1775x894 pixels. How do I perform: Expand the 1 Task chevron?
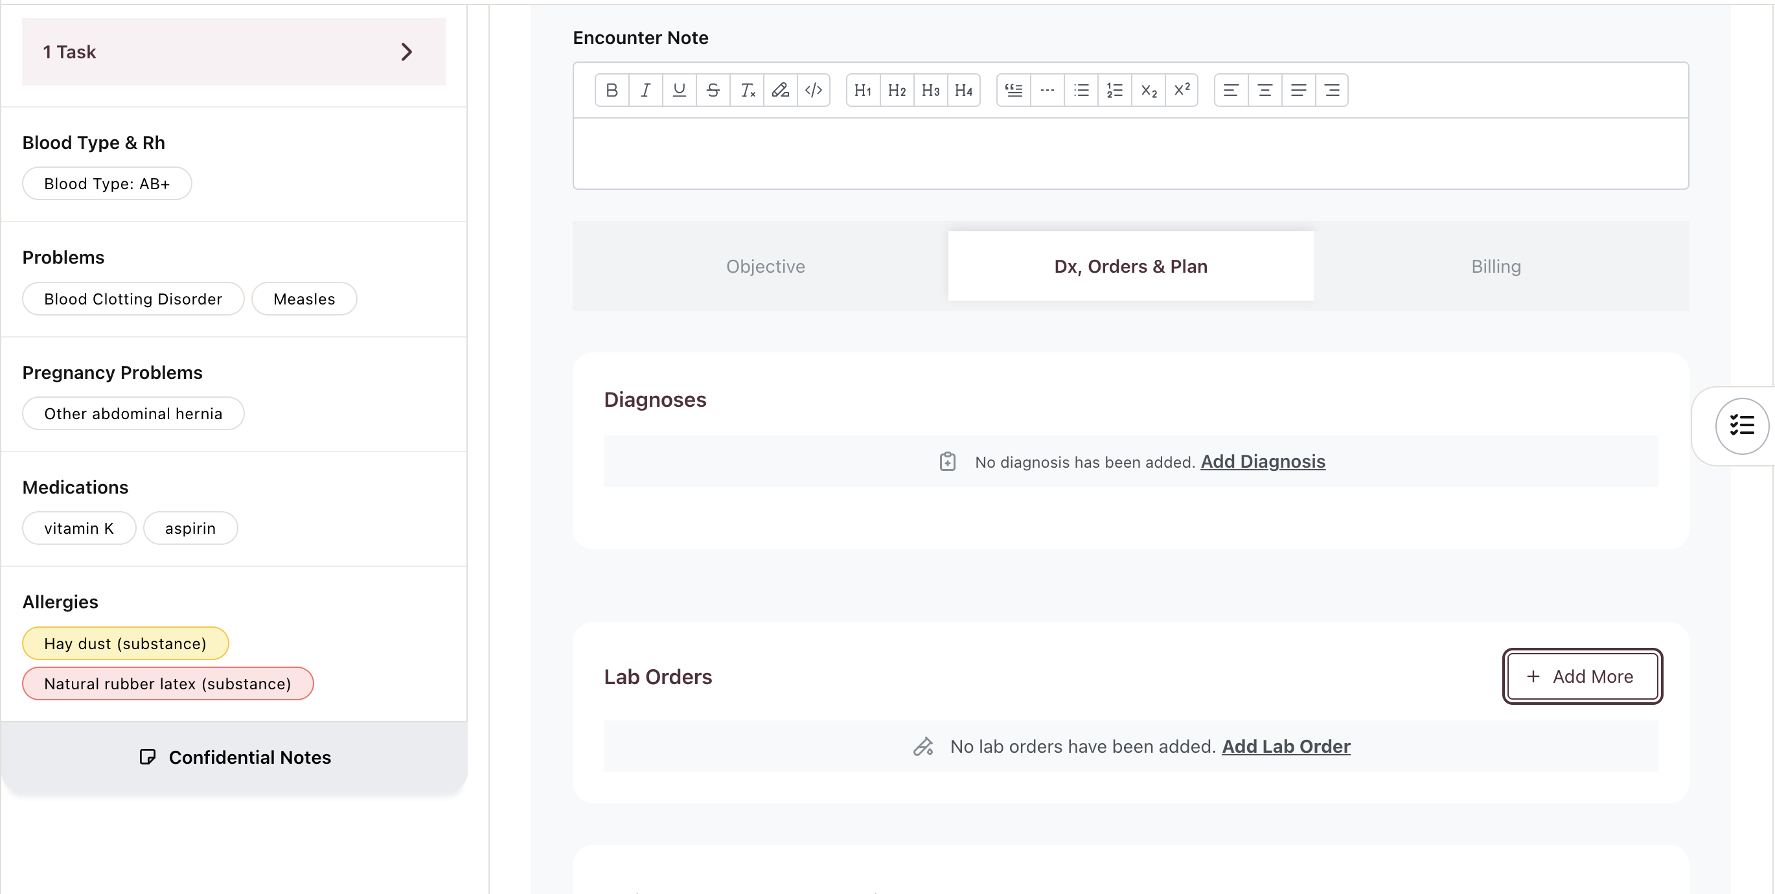click(407, 52)
